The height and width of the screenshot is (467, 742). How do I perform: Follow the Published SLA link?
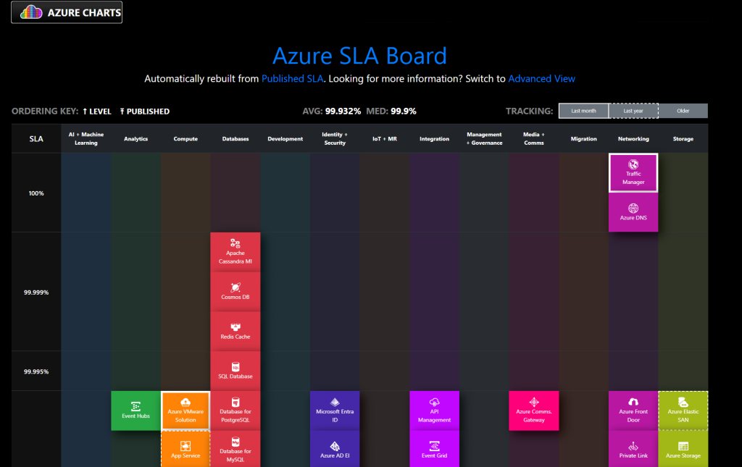click(293, 78)
